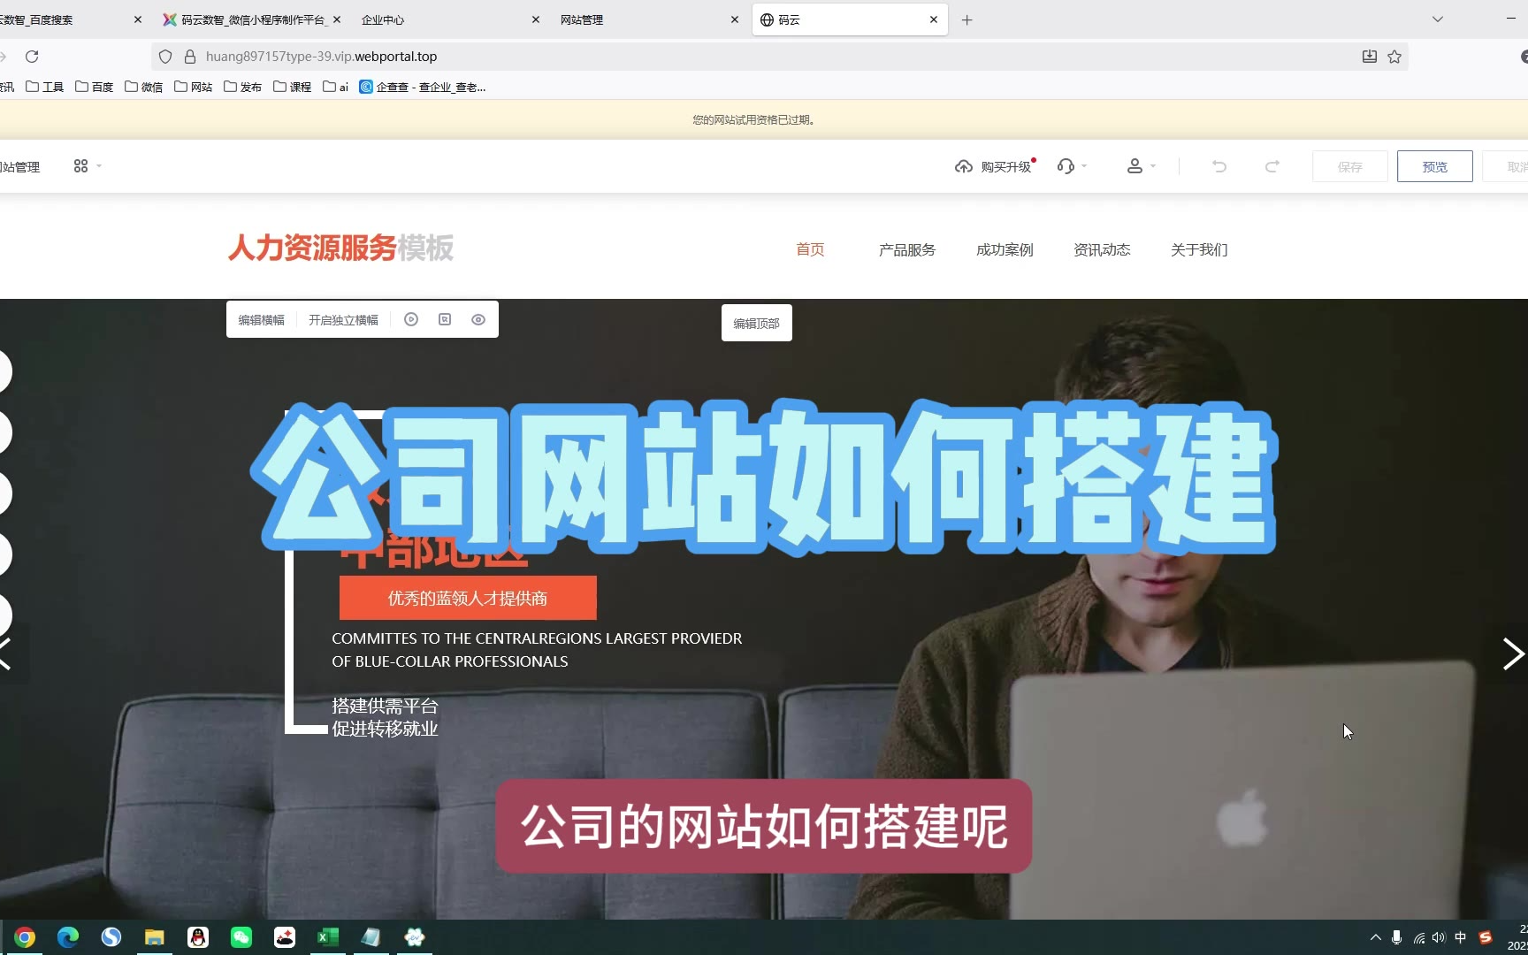This screenshot has width=1528, height=955.
Task: Click the 人力资源服务模板 site logo
Action: (341, 248)
